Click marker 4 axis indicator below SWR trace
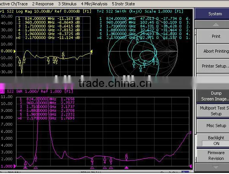 pyautogui.click(x=105, y=168)
